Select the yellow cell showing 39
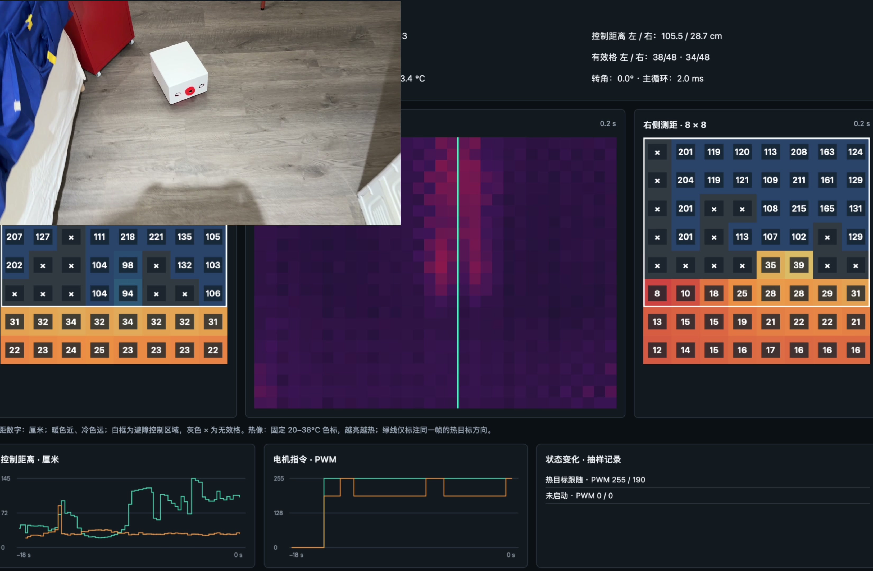 799,265
